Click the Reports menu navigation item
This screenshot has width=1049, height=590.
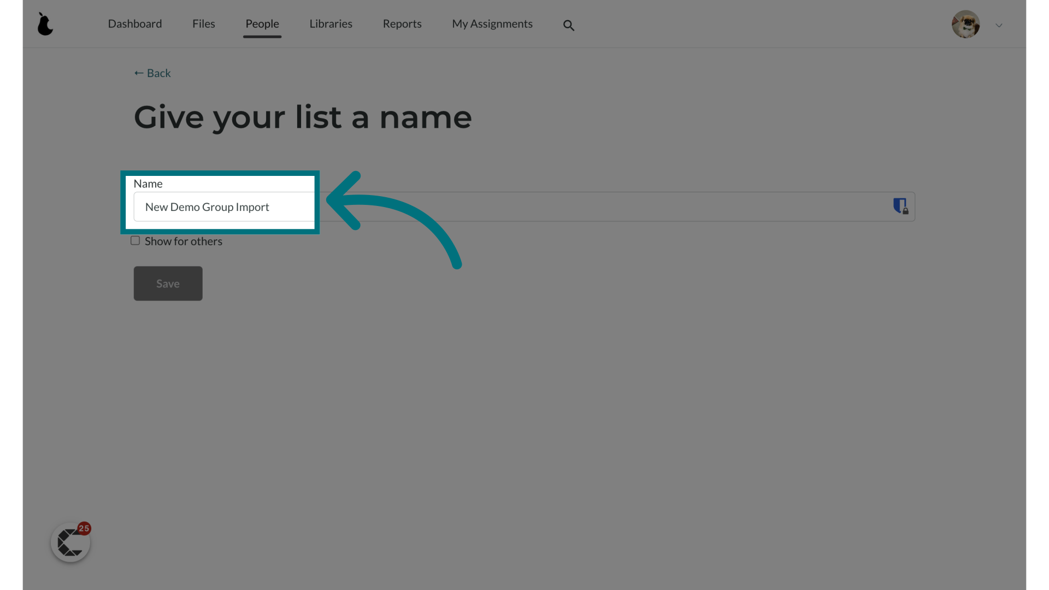pyautogui.click(x=402, y=23)
